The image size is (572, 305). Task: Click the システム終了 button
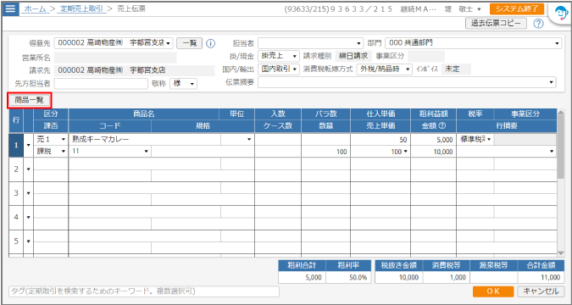tap(517, 8)
